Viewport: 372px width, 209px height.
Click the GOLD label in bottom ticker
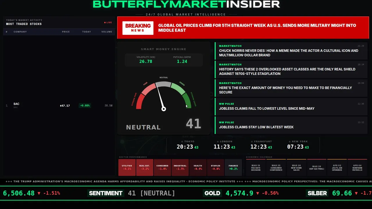(x=212, y=193)
